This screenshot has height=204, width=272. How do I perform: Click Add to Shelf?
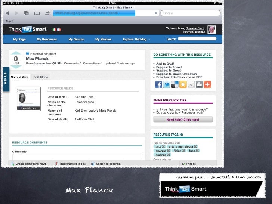click(x=165, y=64)
